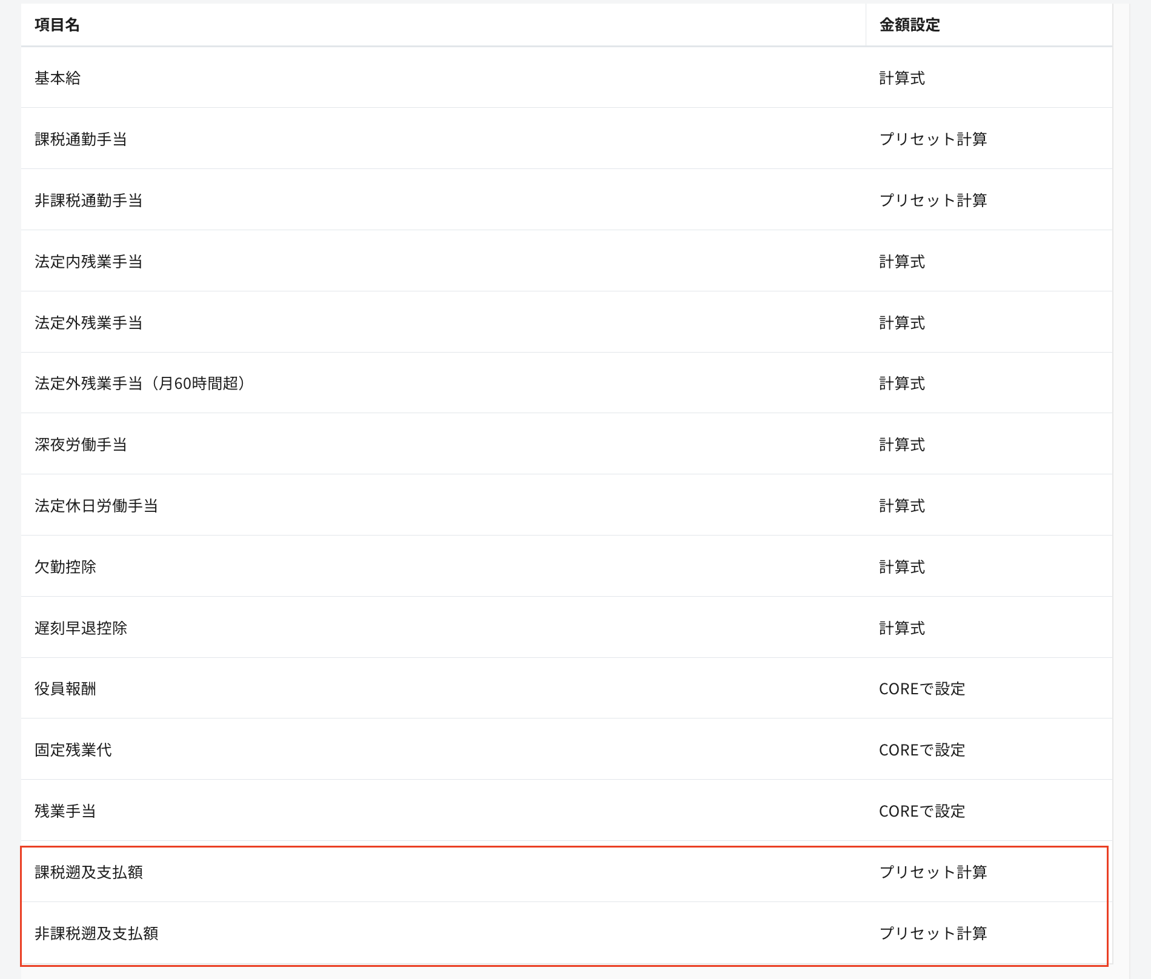Select the 非課税通勤手当 item
The height and width of the screenshot is (979, 1151).
88,201
